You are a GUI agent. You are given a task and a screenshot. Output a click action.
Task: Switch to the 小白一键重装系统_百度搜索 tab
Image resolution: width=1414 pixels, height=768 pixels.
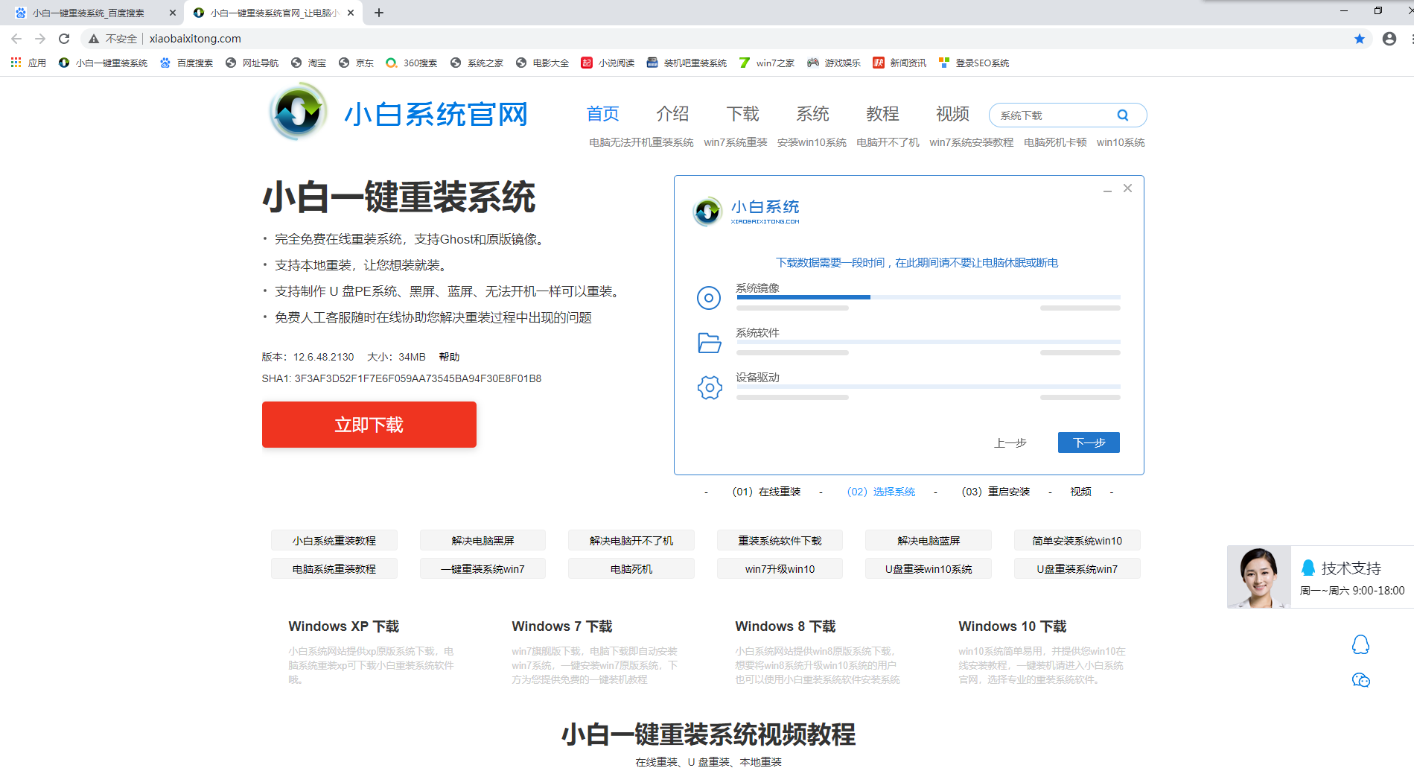(89, 12)
